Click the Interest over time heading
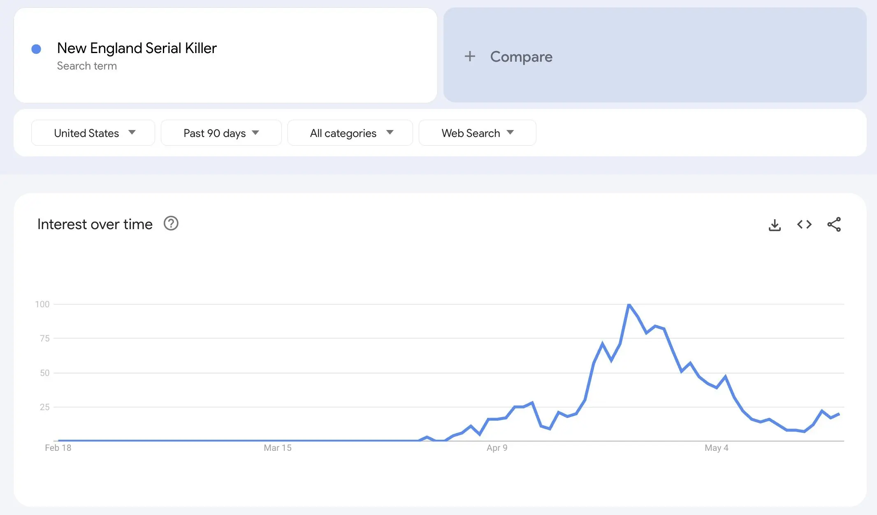This screenshot has height=515, width=877. tap(95, 224)
